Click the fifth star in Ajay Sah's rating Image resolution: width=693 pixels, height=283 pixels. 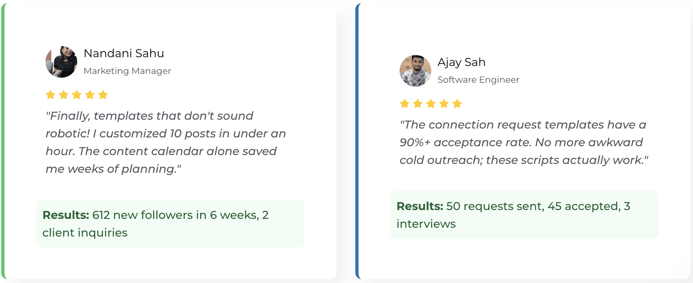(x=457, y=104)
